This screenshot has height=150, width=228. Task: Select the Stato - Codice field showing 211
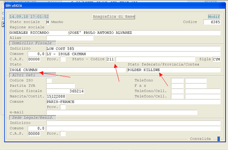pos(110,59)
